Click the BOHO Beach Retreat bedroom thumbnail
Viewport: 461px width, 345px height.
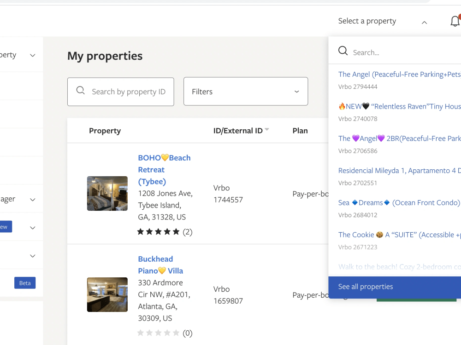coord(107,193)
